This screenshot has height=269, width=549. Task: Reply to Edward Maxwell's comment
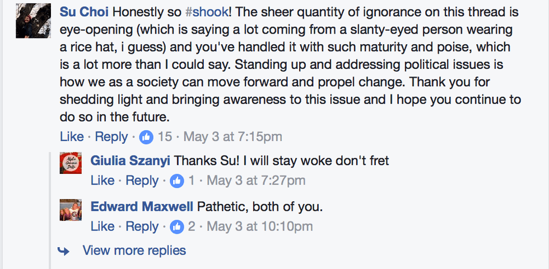click(x=142, y=226)
